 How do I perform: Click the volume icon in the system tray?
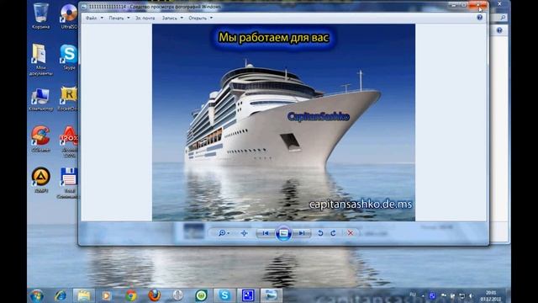coord(471,295)
